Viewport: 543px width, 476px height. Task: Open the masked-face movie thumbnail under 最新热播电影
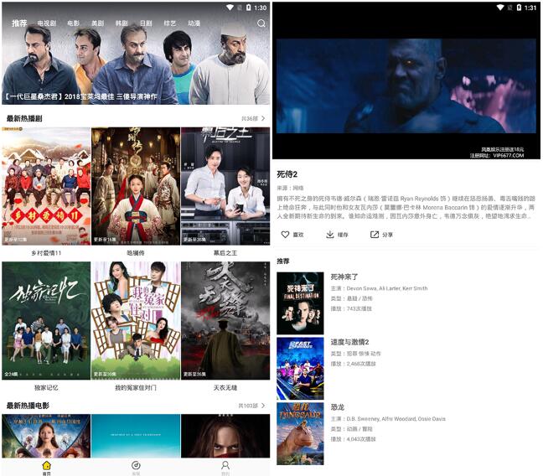point(225,436)
